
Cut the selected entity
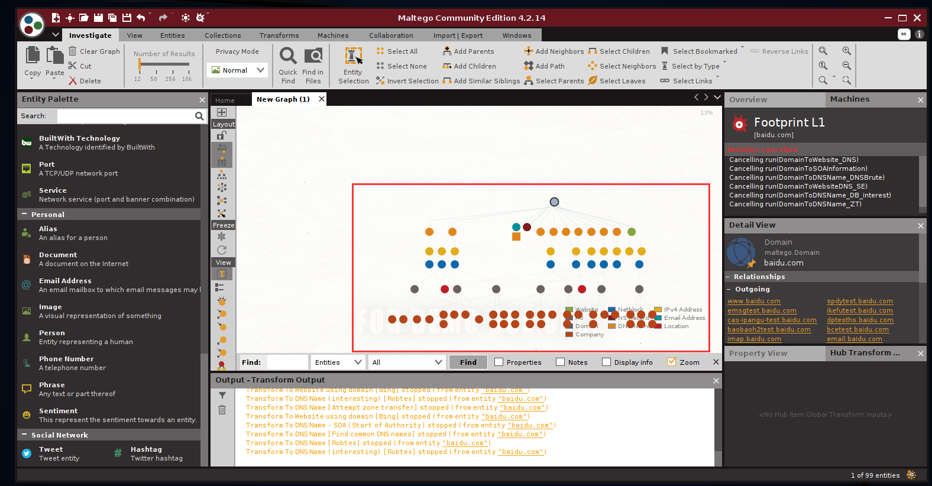[80, 66]
